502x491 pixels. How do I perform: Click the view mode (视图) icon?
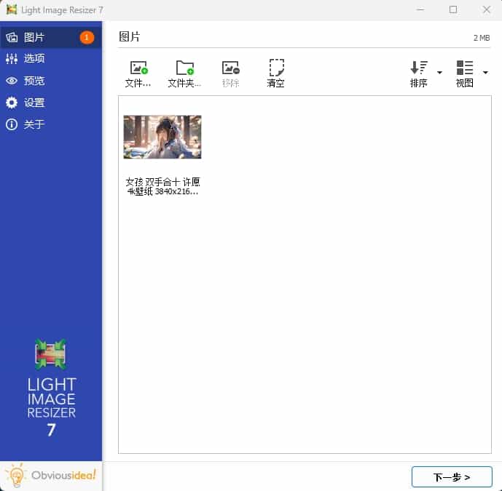(x=465, y=68)
